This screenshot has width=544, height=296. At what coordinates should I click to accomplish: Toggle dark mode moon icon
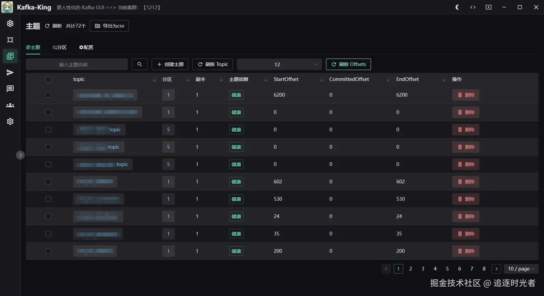click(457, 7)
